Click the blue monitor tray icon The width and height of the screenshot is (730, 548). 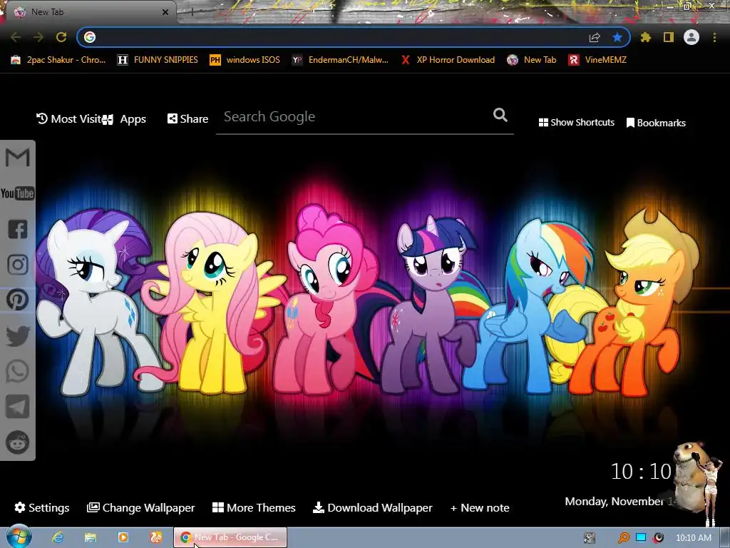[641, 537]
